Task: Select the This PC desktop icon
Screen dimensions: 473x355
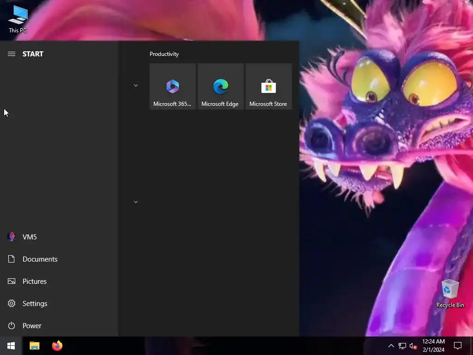Action: click(18, 19)
